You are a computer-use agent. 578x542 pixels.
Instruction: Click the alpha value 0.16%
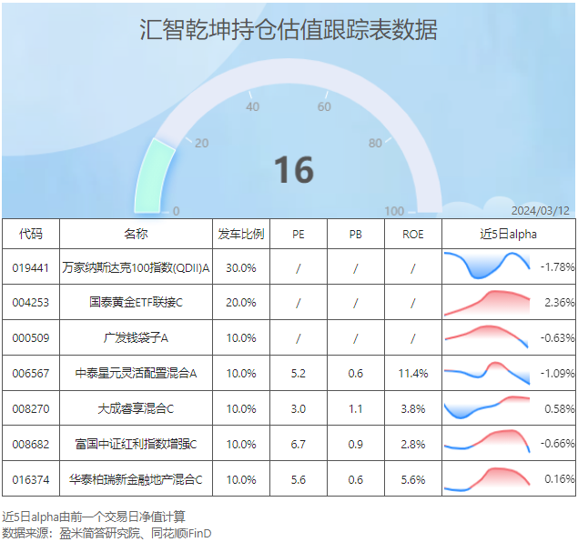coord(560,478)
